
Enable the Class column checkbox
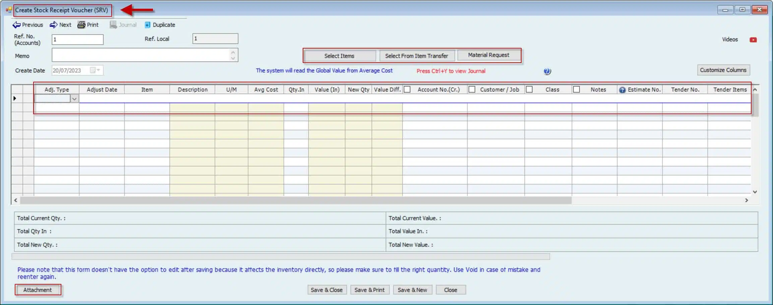529,89
